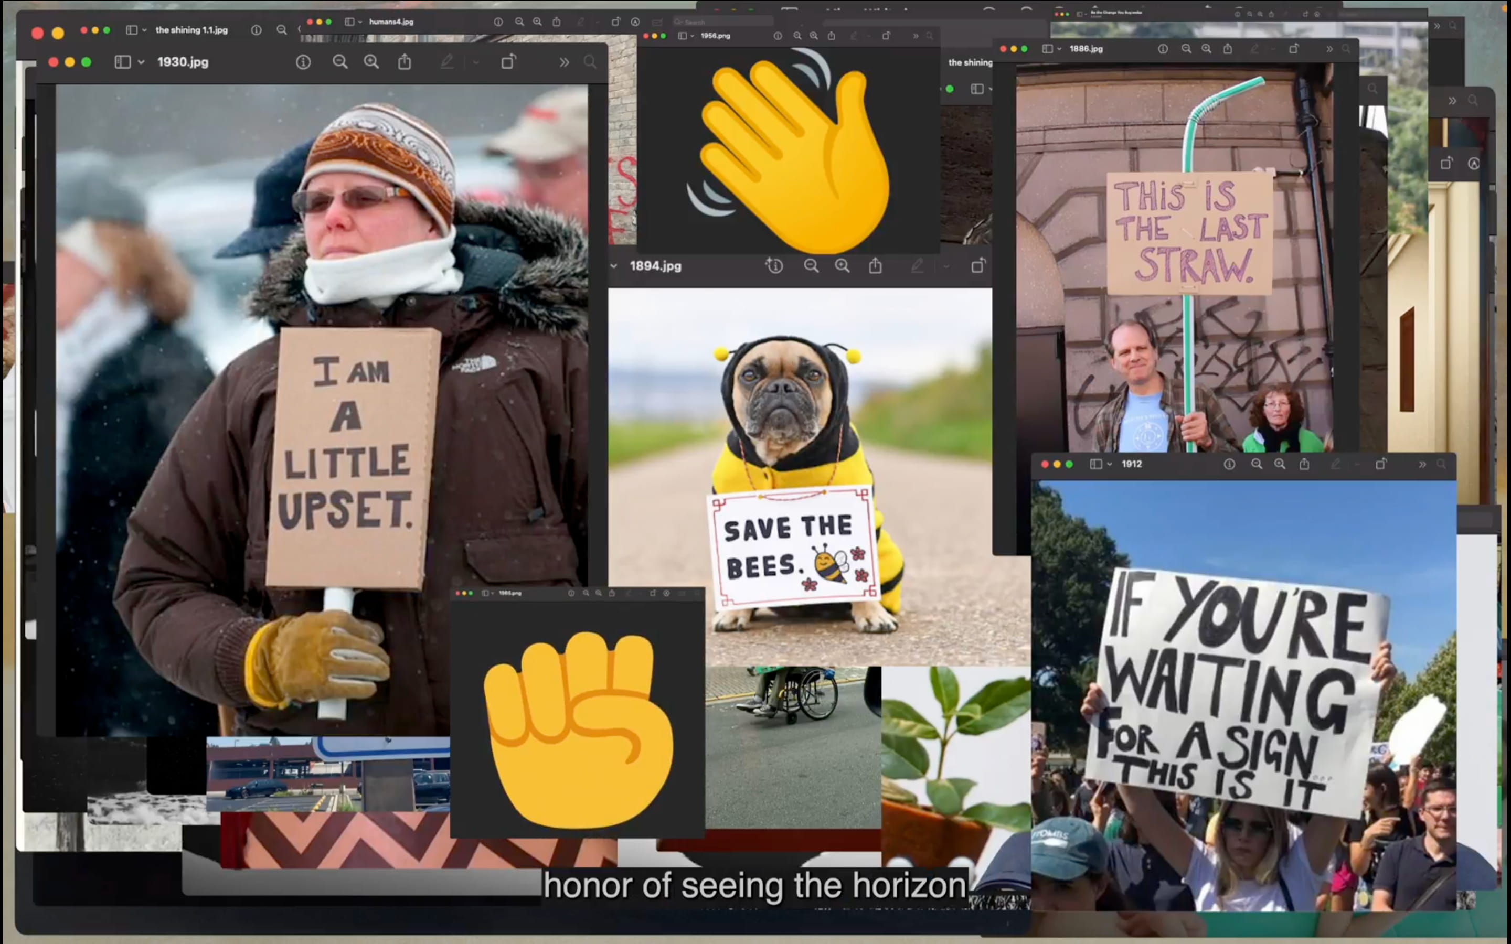Open toolbar overflow chevrons in 1886.jpg window
This screenshot has height=944, width=1511.
point(1329,49)
